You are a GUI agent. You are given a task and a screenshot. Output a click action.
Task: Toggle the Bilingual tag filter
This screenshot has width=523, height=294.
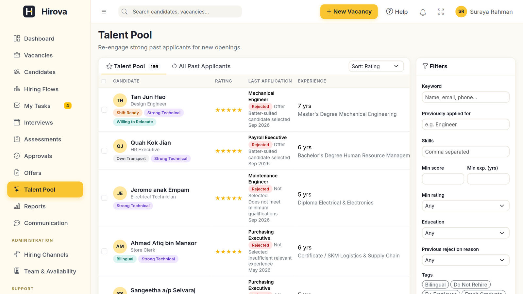pos(435,285)
